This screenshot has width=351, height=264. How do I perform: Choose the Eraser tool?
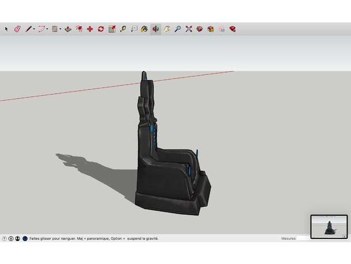(x=17, y=29)
